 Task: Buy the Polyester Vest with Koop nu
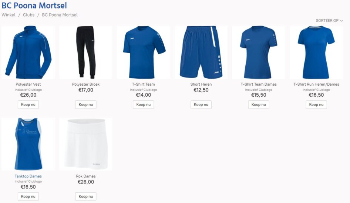tap(28, 104)
